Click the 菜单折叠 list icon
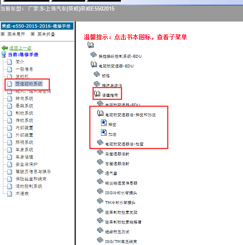243x245 pixels. coord(32,34)
